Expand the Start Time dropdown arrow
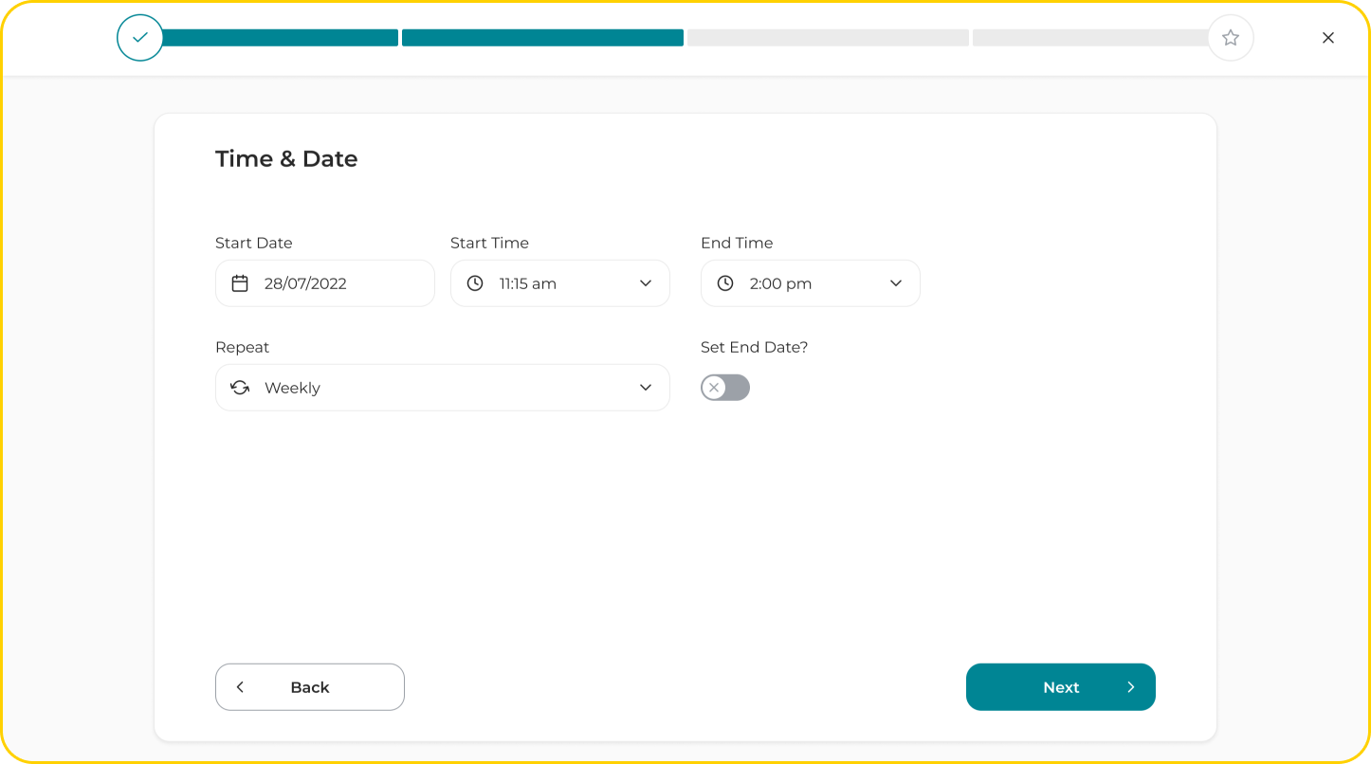Viewport: 1371px width, 764px height. tap(646, 283)
